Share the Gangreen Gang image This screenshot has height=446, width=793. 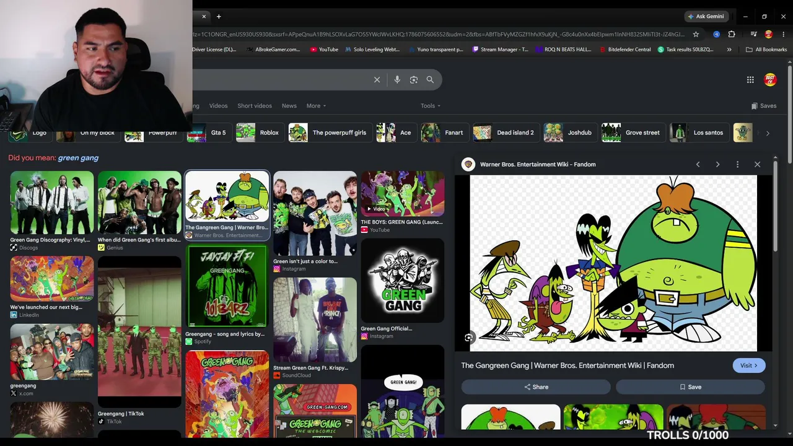(536, 387)
